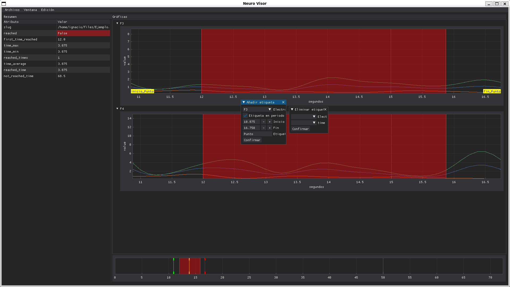Viewport: 510px width, 287px height.
Task: Click the window icon beside the title
Action: (4, 4)
